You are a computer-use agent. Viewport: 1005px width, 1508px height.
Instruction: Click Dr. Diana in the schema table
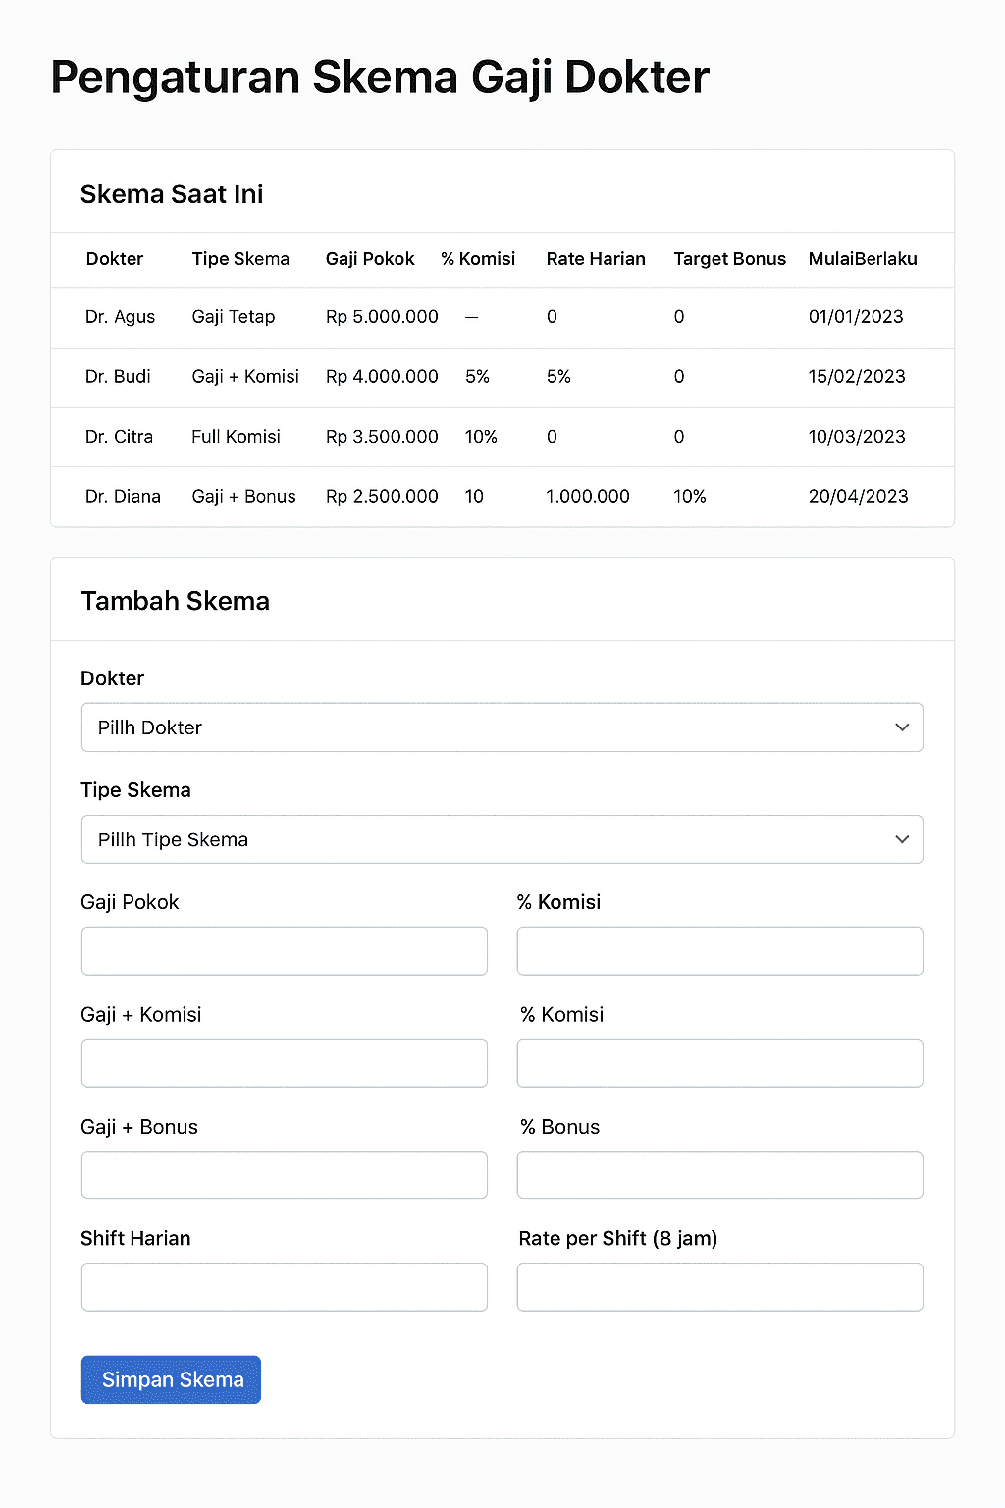123,497
